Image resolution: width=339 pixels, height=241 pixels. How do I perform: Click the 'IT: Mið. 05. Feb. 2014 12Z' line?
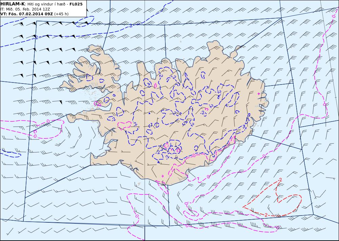[25, 9]
